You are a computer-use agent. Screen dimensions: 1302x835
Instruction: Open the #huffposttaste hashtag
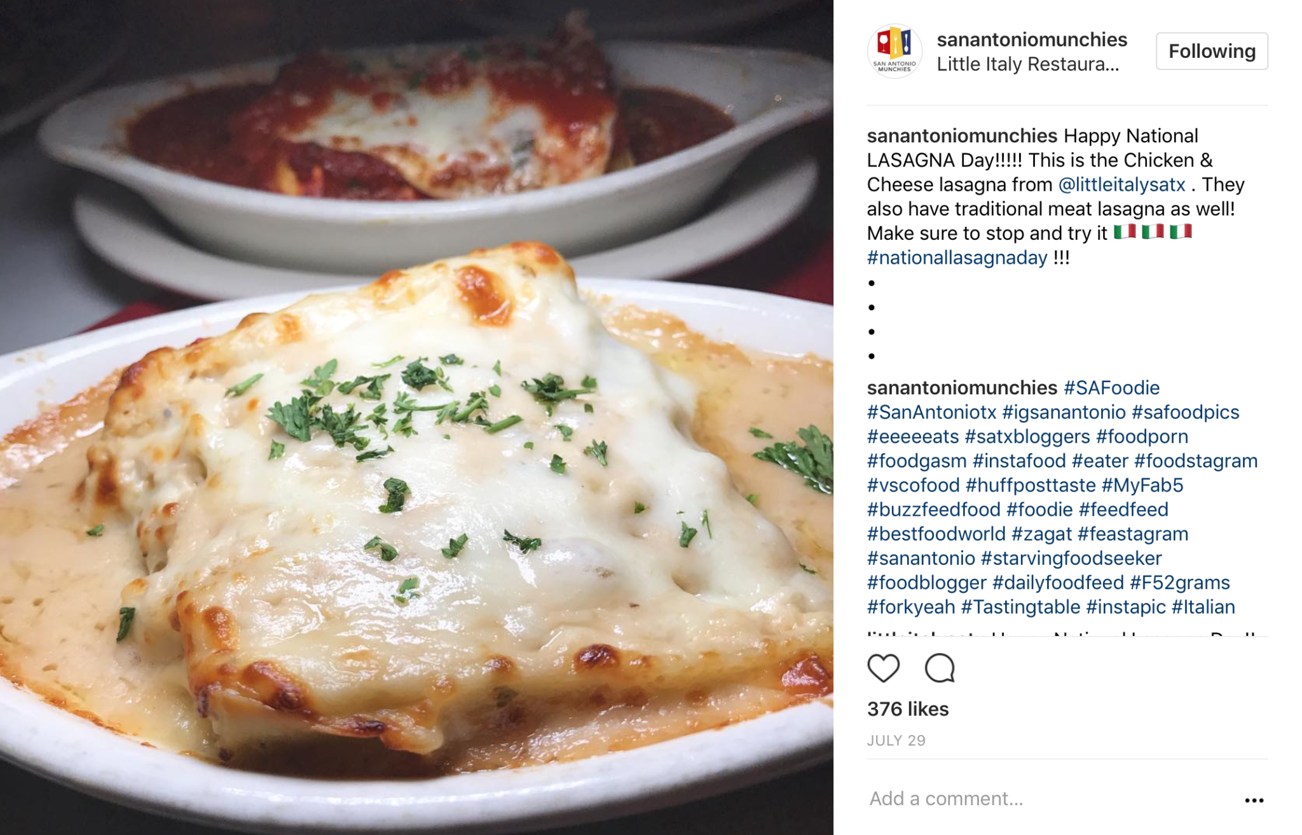(1030, 485)
